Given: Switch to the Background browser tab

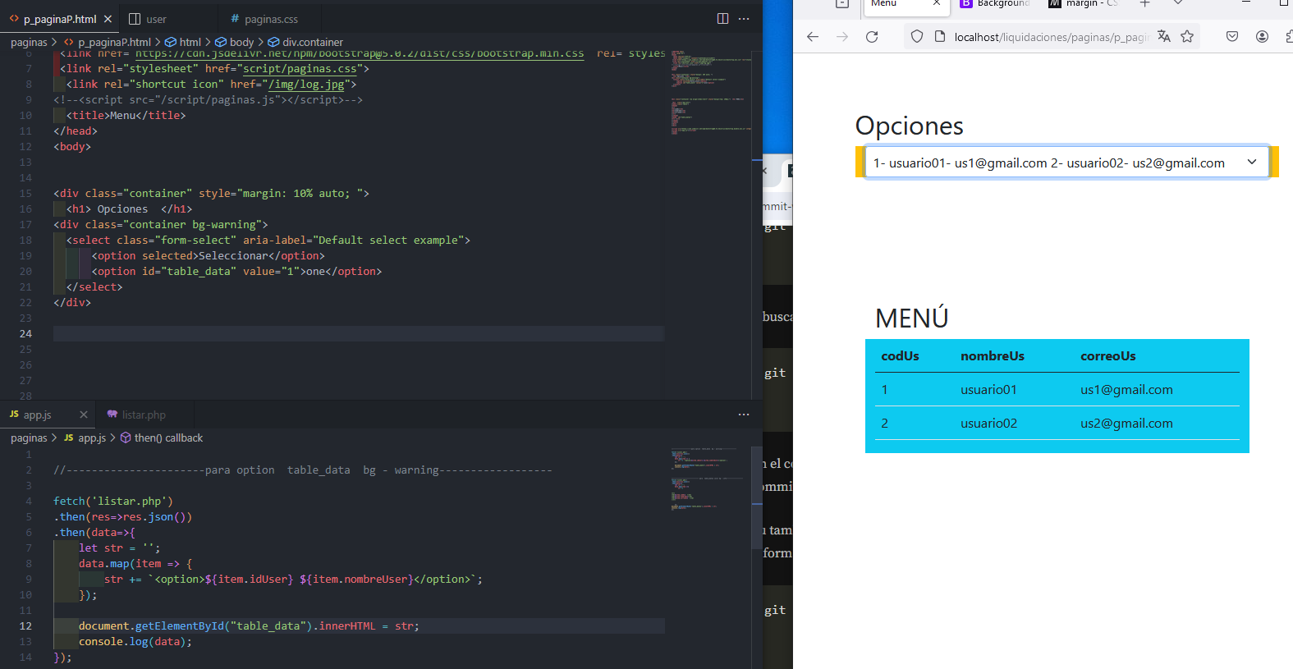Looking at the screenshot, I should (x=994, y=4).
